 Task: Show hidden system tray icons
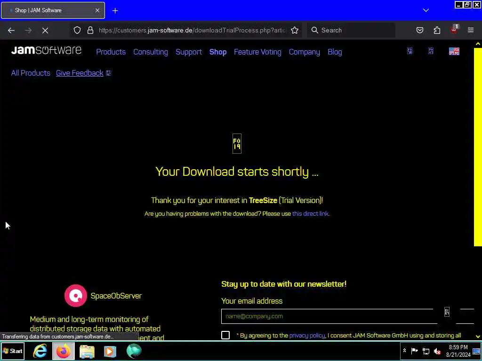click(x=404, y=351)
